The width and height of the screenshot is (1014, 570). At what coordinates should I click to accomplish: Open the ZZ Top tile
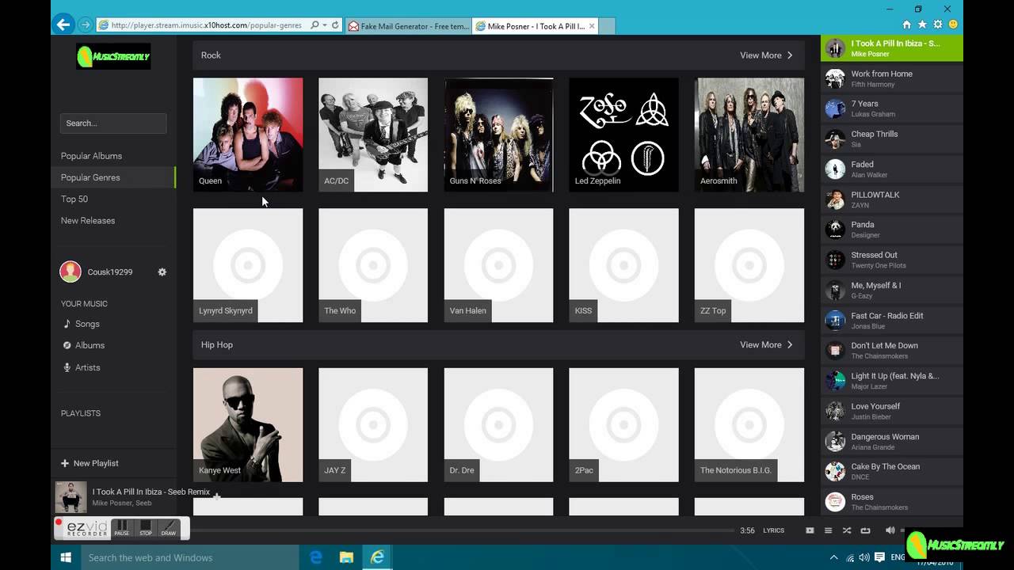point(749,265)
